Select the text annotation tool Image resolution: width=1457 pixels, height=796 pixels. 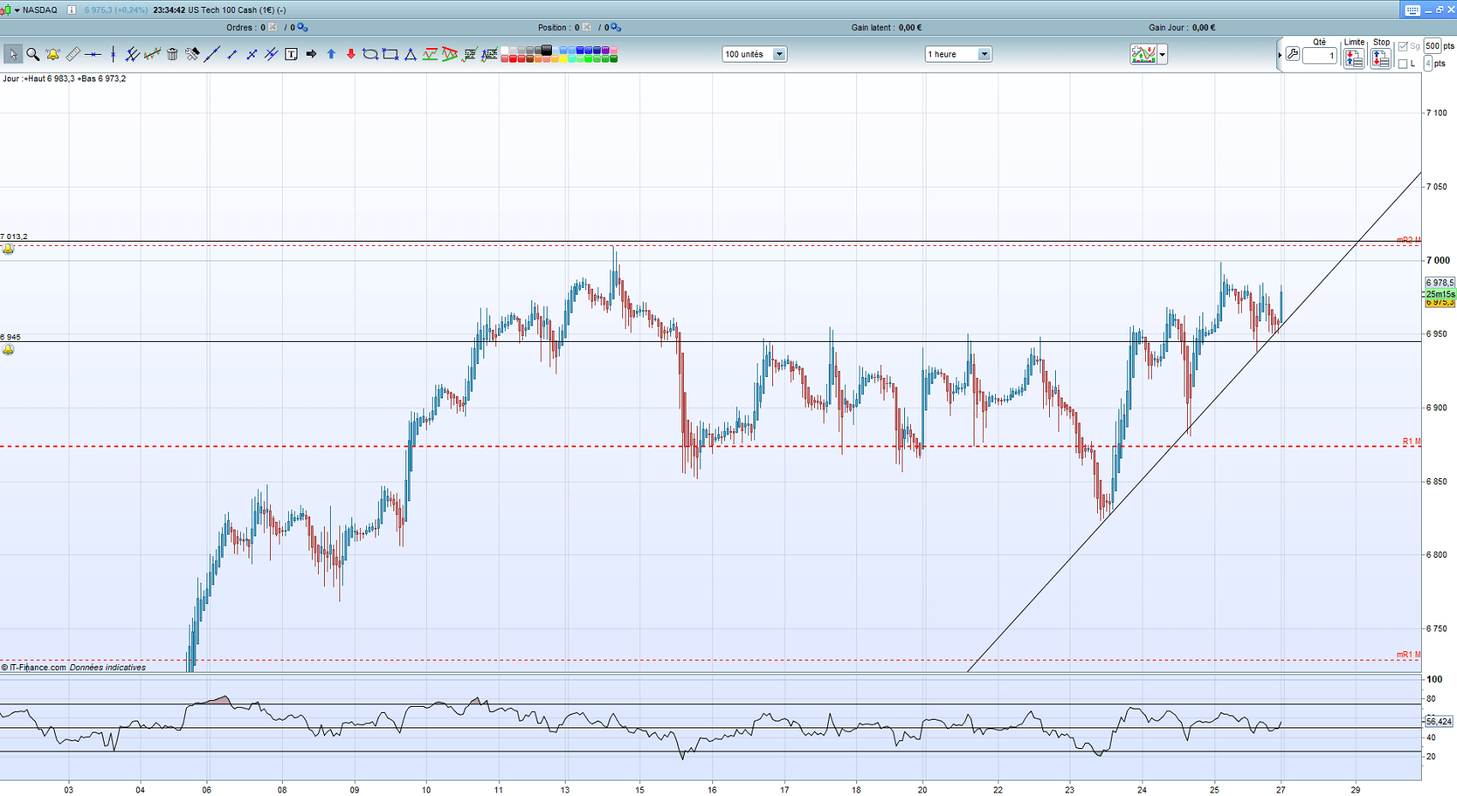tap(291, 54)
